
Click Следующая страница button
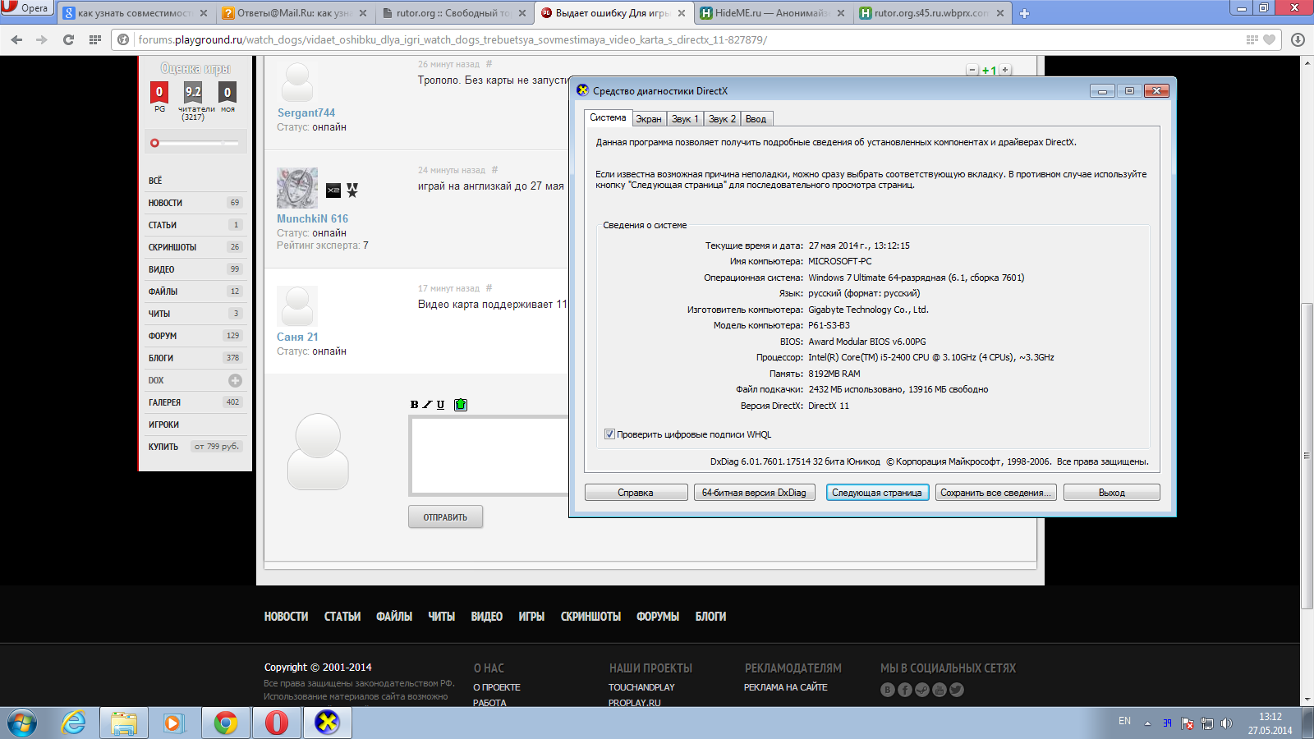coord(877,493)
